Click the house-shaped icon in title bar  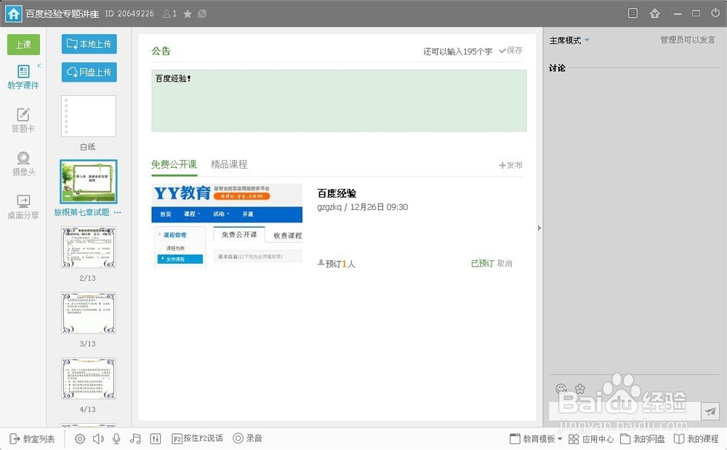point(655,13)
